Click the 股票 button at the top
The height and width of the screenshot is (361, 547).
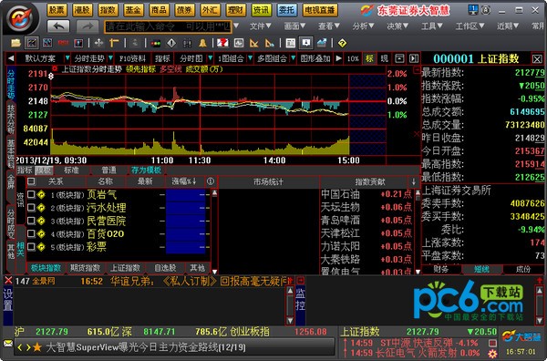point(57,10)
